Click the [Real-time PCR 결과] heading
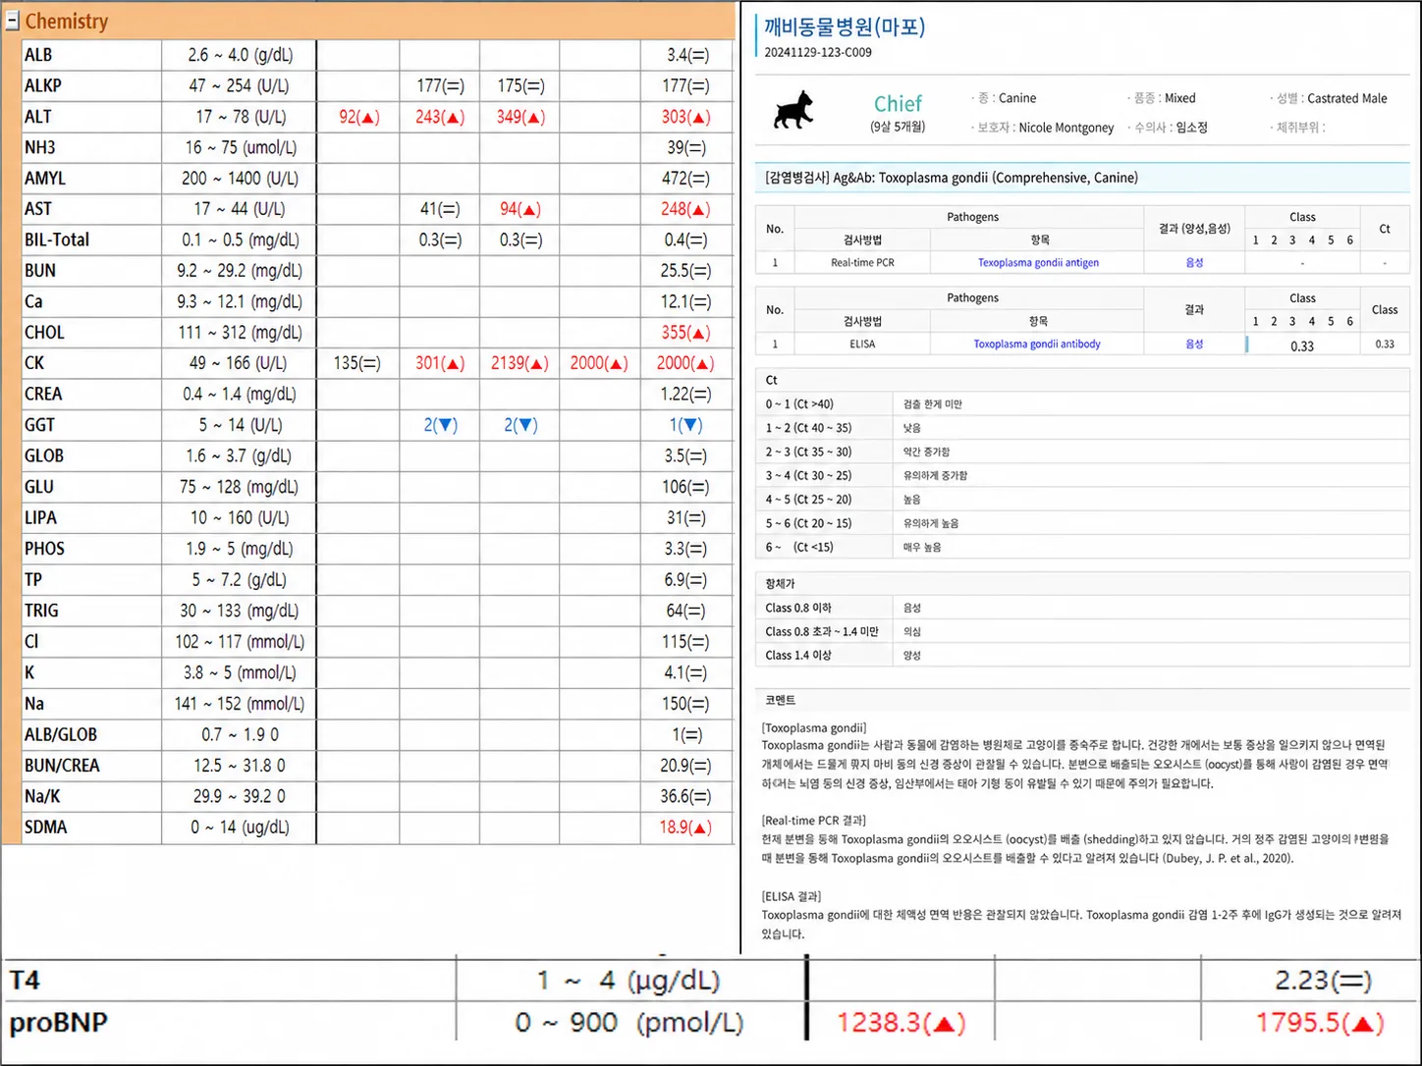The height and width of the screenshot is (1066, 1422). (814, 821)
